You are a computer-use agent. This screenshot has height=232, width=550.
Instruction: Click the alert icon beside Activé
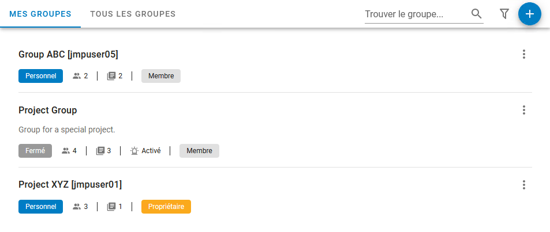[134, 151]
